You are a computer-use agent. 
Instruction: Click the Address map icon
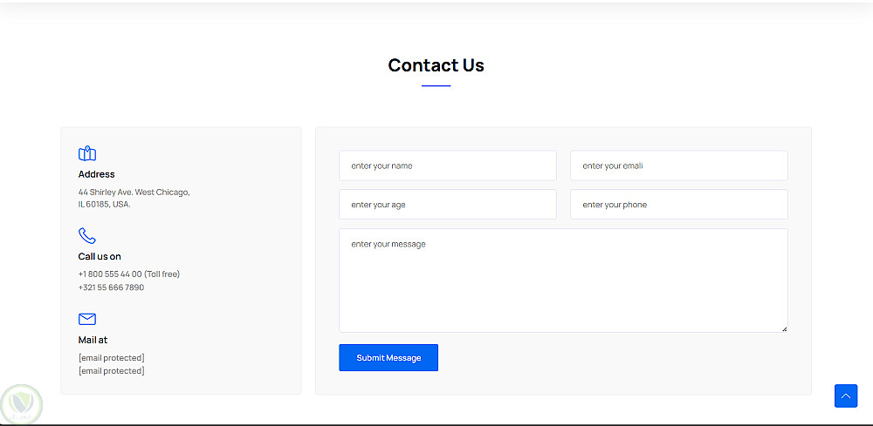coord(87,154)
